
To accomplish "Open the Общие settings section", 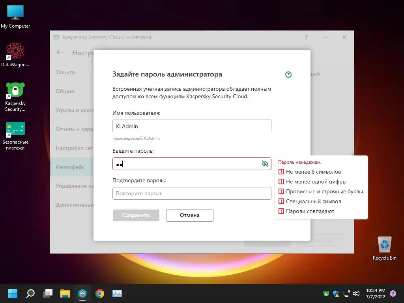I will tap(65, 91).
